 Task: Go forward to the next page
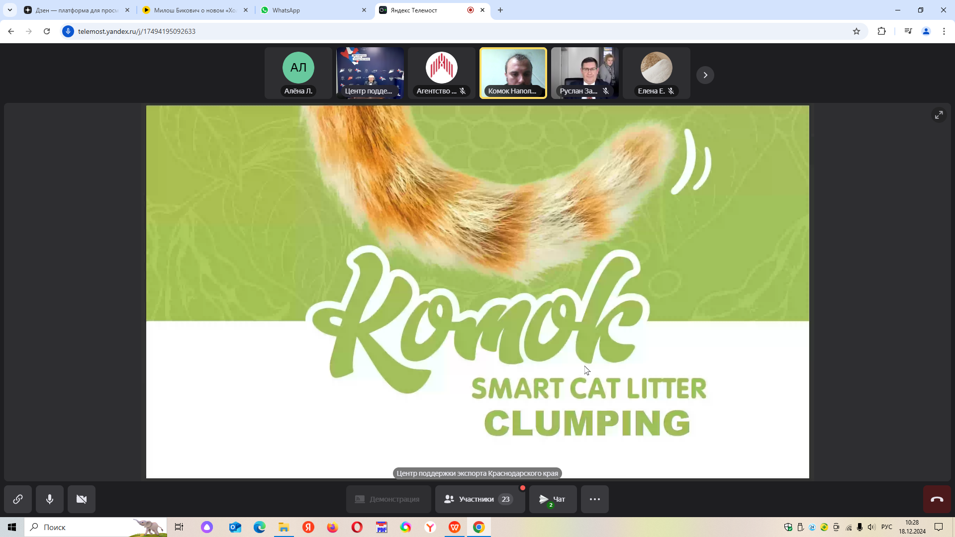29,31
